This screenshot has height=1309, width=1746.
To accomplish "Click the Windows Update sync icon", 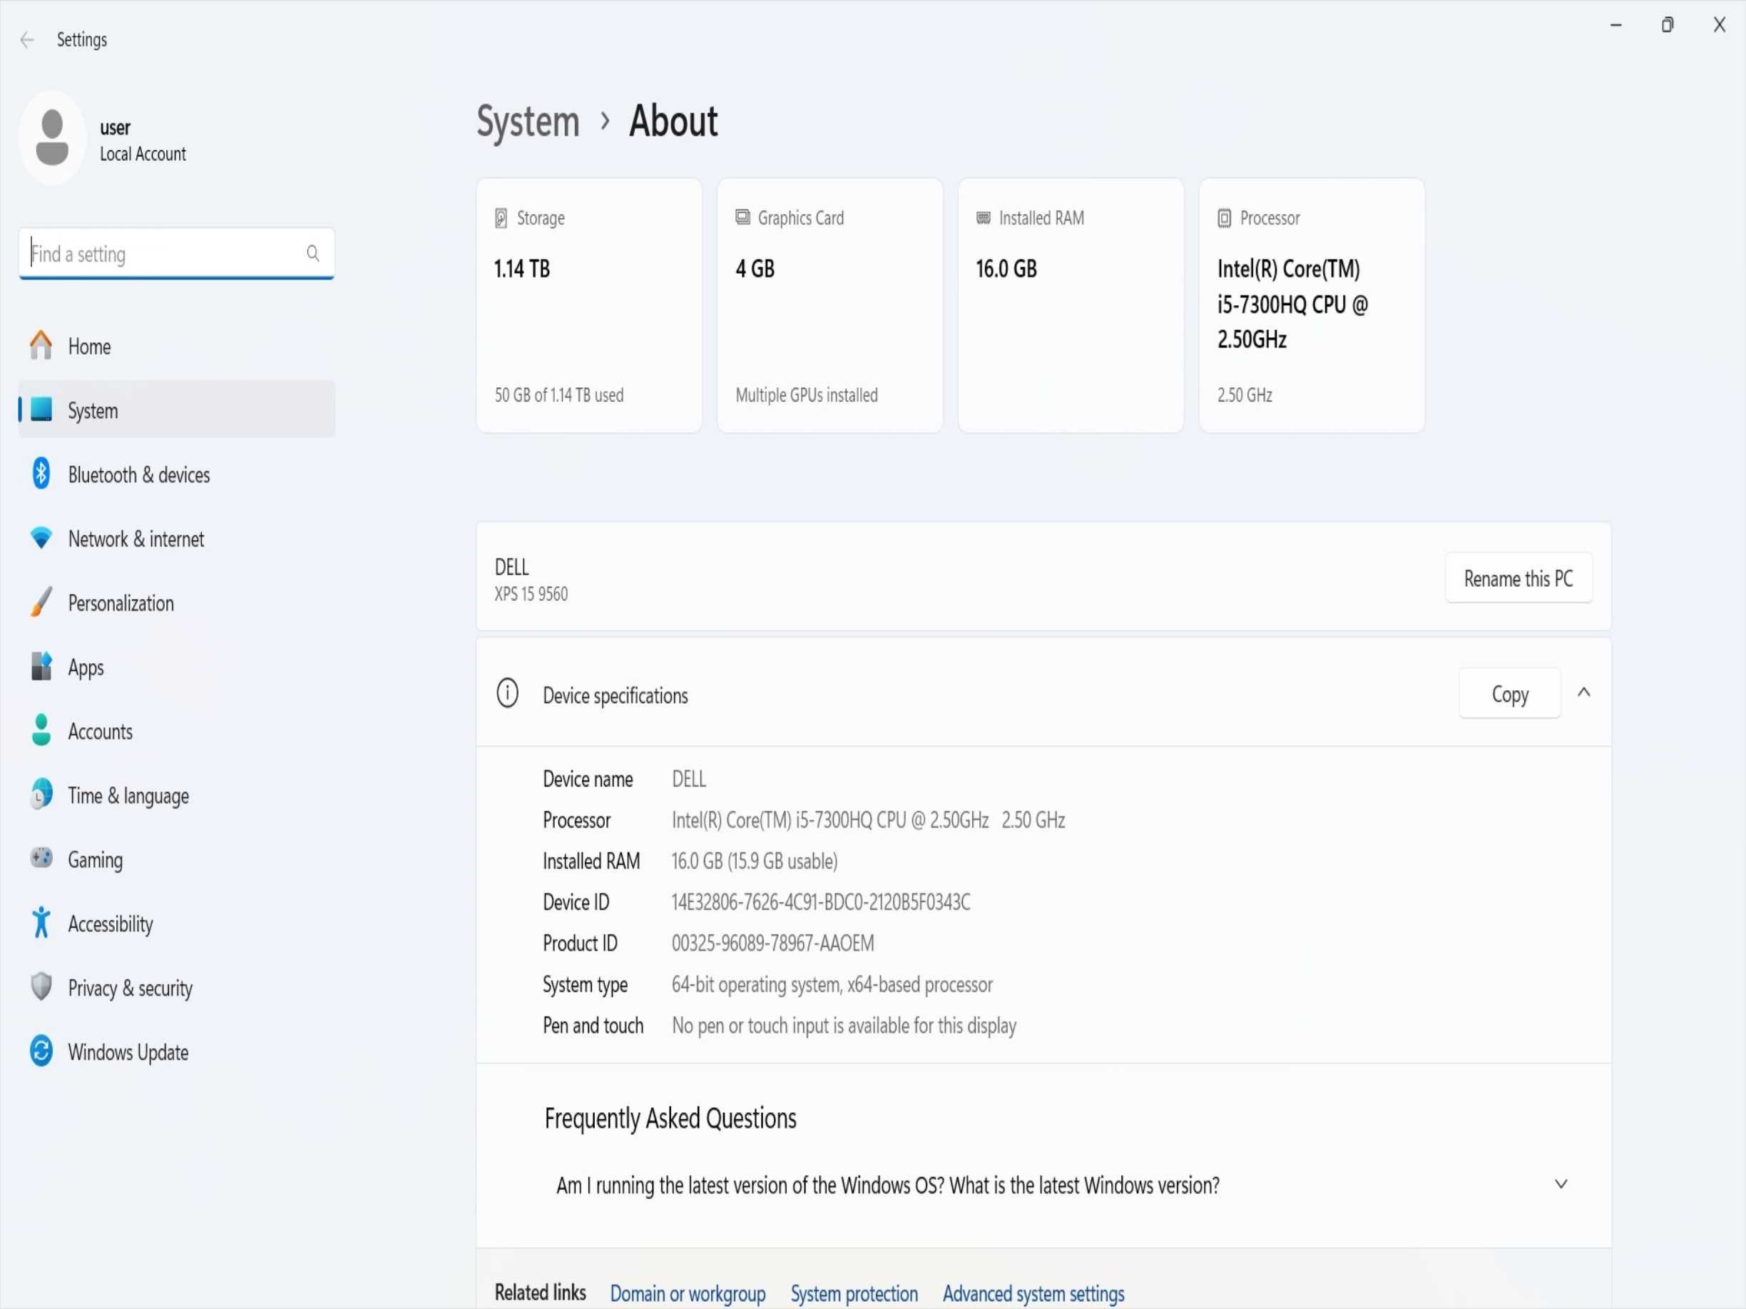I will [x=41, y=1051].
